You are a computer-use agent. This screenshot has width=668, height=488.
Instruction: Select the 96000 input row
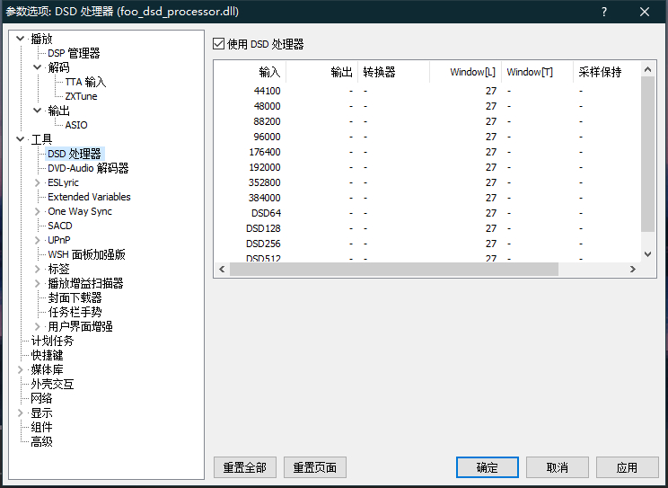point(427,137)
